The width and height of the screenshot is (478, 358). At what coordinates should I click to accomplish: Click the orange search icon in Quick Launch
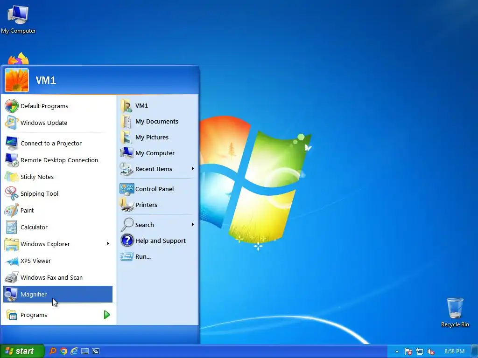point(53,351)
